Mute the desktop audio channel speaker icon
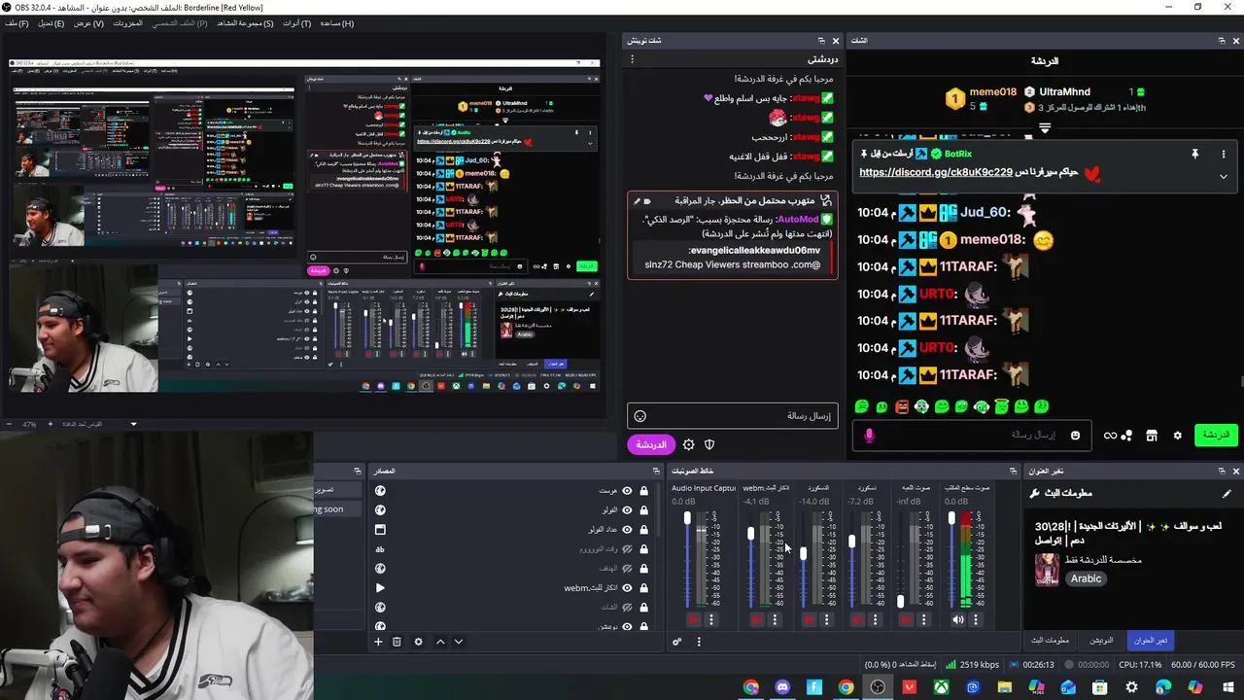Viewport: 1244px width, 700px height. (958, 619)
